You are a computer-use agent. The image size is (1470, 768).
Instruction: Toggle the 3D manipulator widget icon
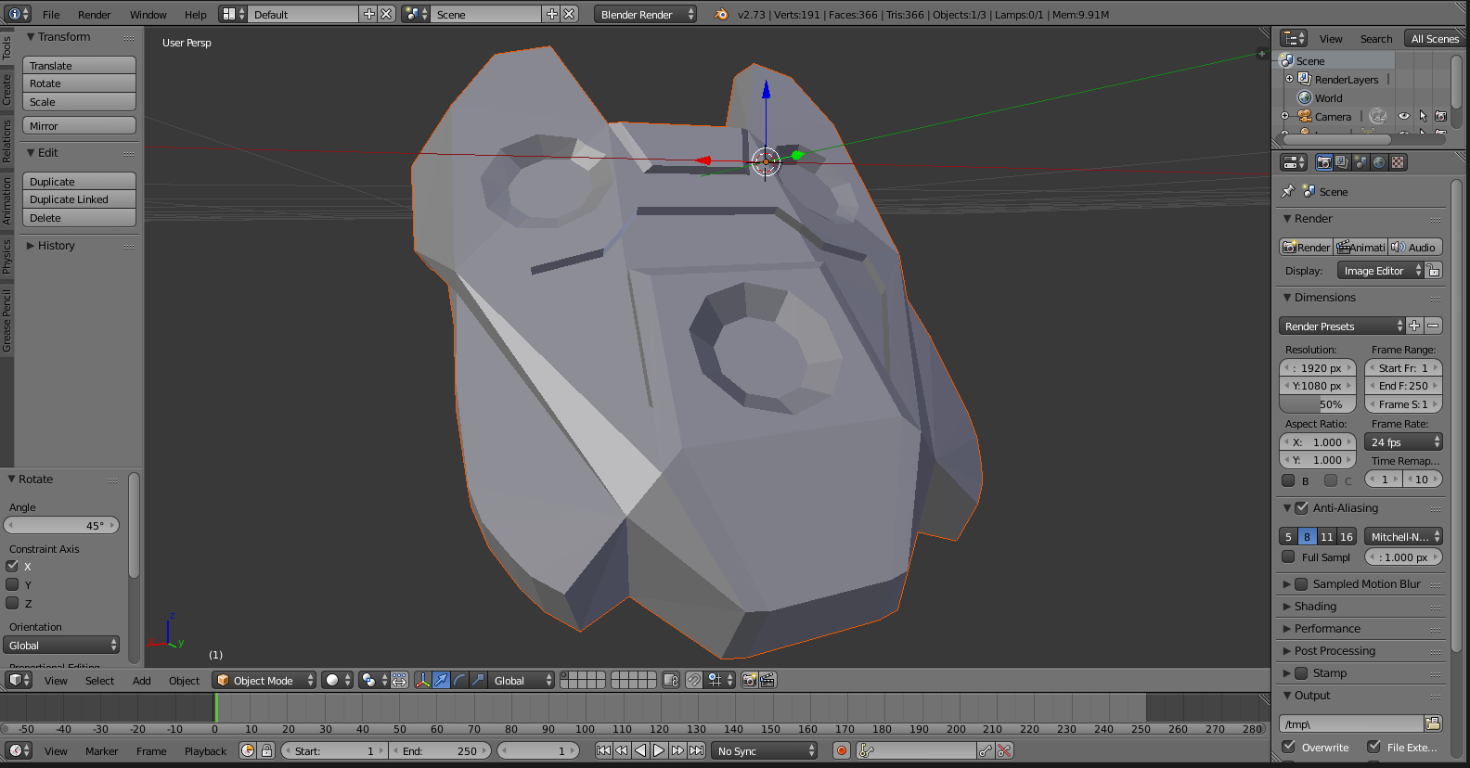pyautogui.click(x=423, y=680)
